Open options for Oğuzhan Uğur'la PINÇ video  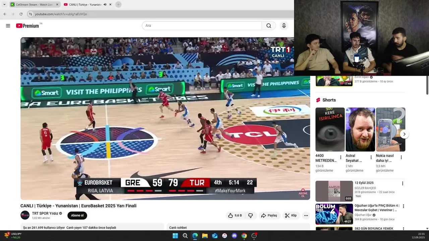pos(403,206)
